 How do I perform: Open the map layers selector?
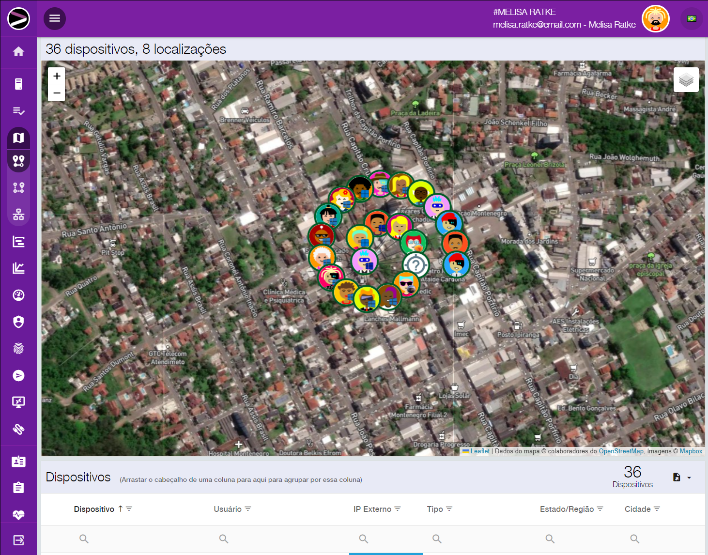pyautogui.click(x=686, y=80)
